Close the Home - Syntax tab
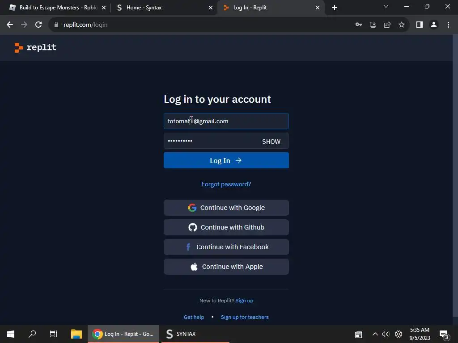 211,8
